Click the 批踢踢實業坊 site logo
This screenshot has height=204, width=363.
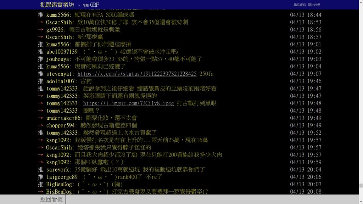57,5
